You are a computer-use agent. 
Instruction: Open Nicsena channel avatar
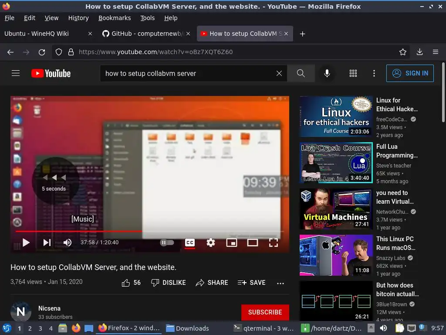point(21,311)
